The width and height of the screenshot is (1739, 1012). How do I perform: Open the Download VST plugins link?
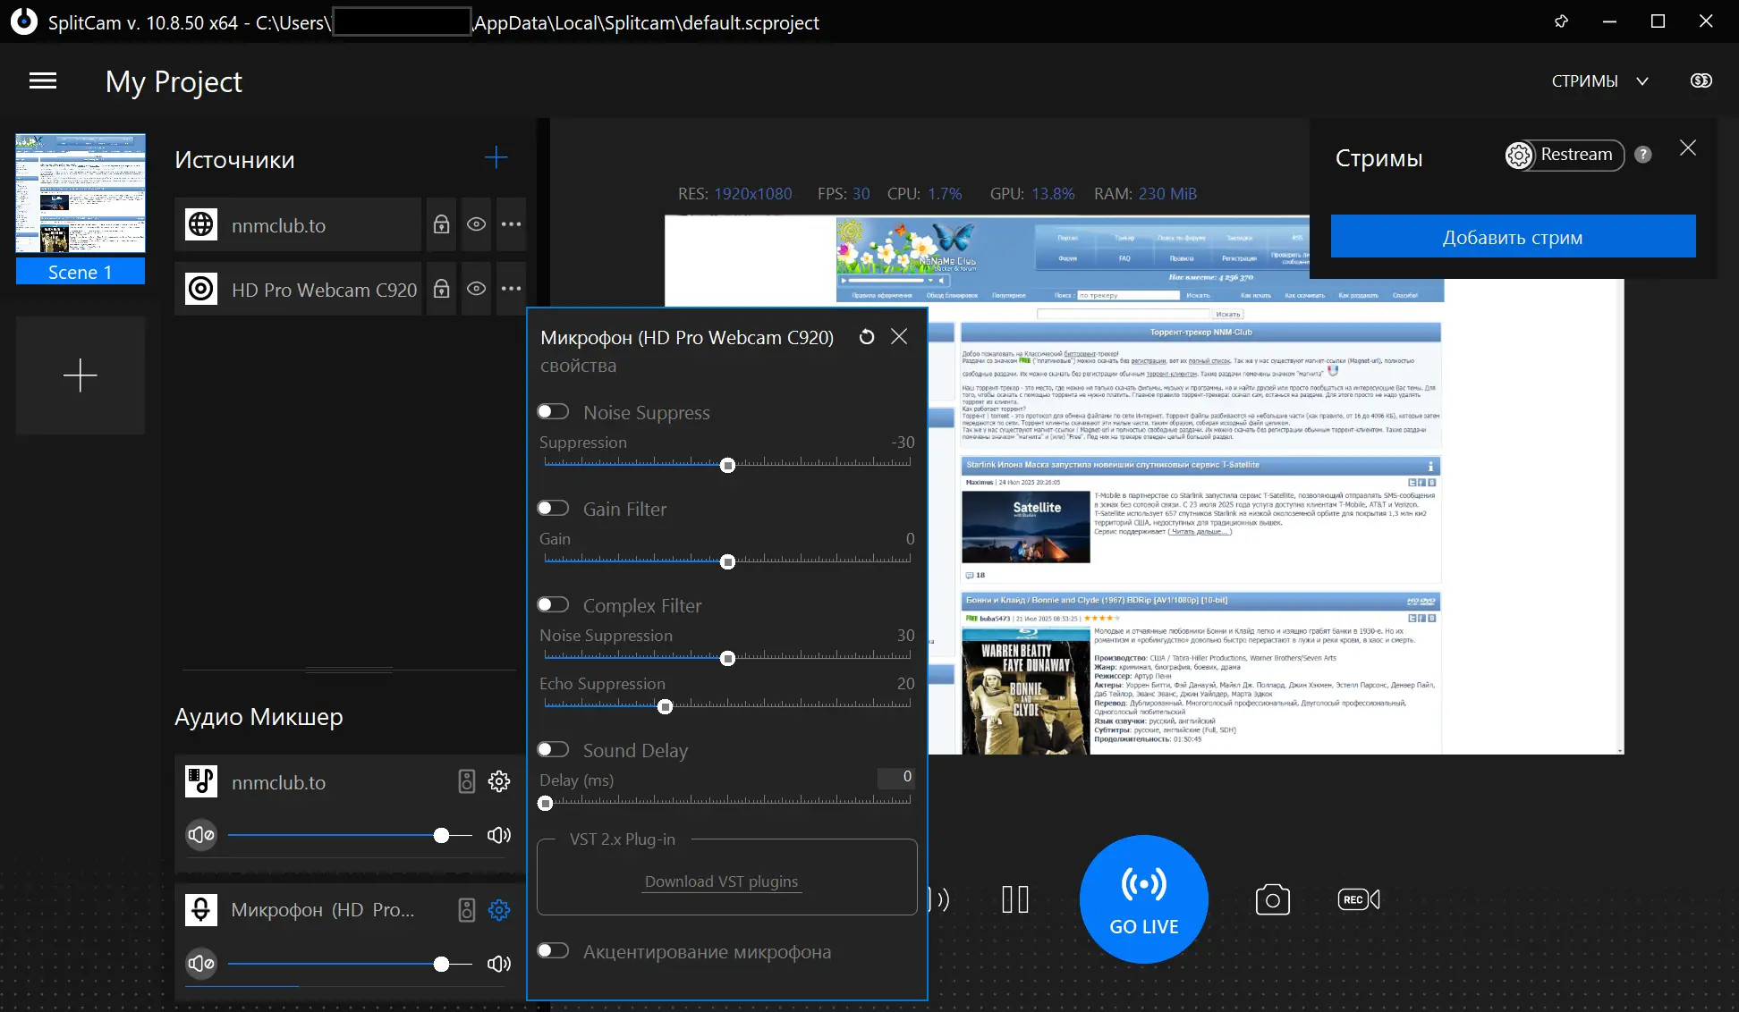point(721,881)
